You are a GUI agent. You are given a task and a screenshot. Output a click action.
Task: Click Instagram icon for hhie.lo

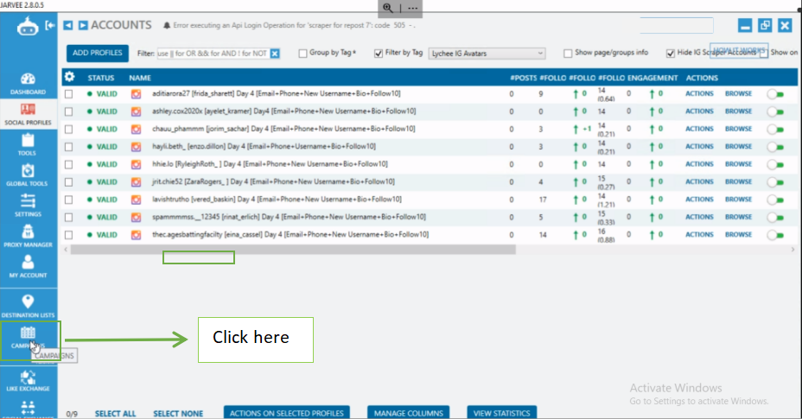[136, 165]
